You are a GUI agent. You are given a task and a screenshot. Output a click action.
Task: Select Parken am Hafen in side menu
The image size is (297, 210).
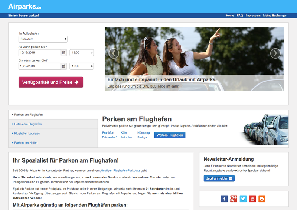(x=53, y=143)
